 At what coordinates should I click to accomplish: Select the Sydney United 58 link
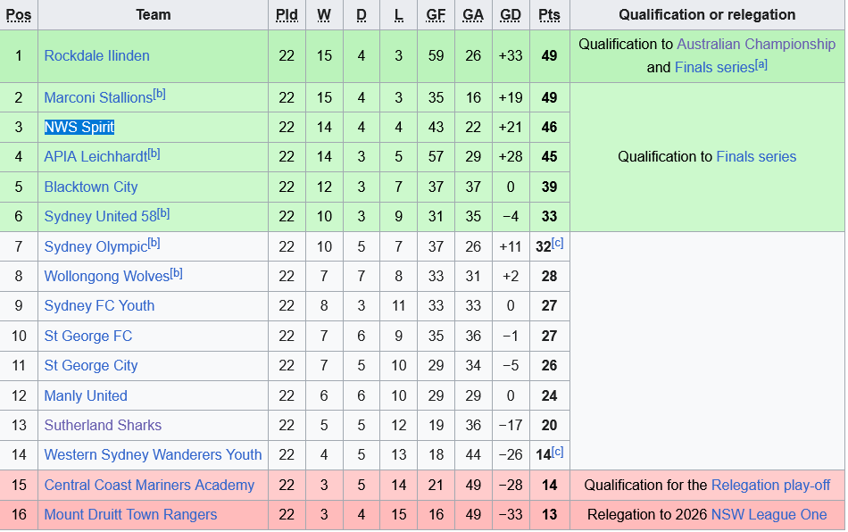[100, 217]
